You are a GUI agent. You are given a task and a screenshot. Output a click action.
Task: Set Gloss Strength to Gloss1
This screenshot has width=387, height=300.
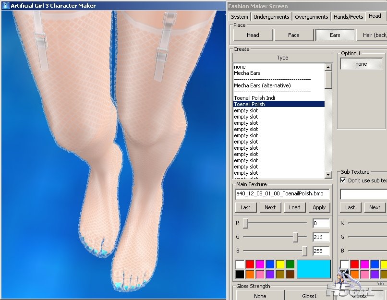click(309, 296)
